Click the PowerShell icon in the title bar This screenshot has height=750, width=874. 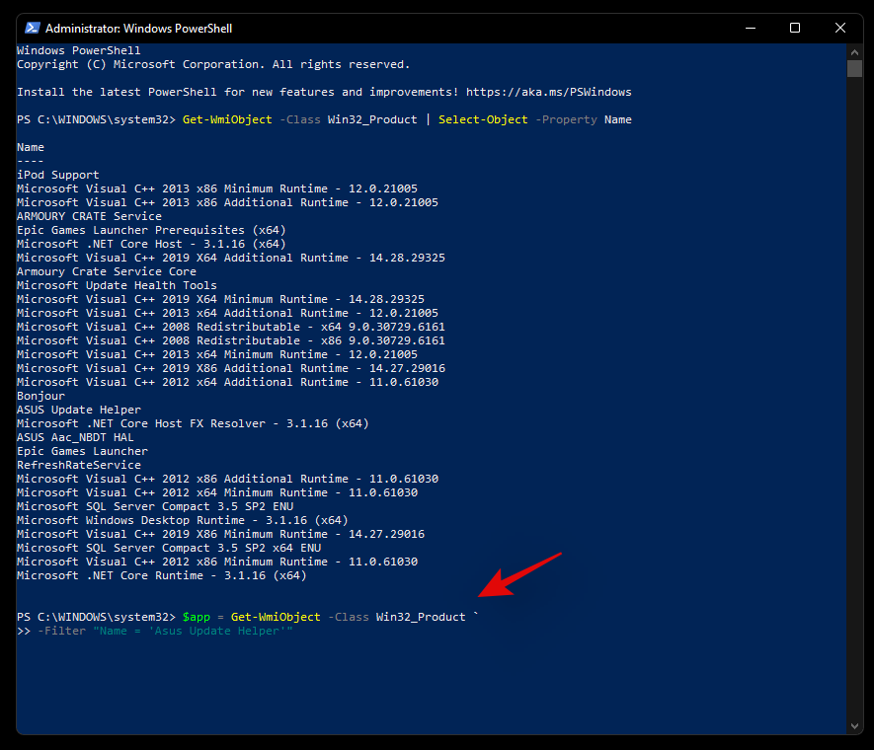click(x=31, y=28)
